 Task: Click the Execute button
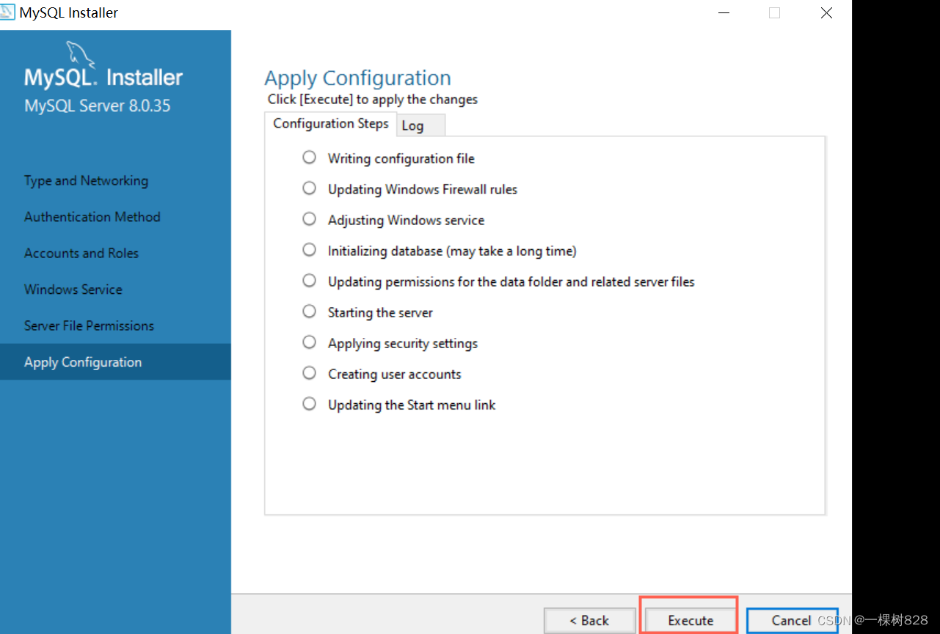pos(690,620)
